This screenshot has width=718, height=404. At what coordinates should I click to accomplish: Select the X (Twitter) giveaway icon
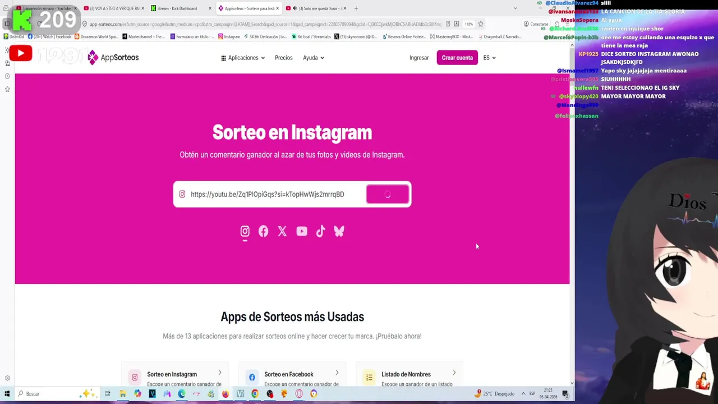click(282, 231)
